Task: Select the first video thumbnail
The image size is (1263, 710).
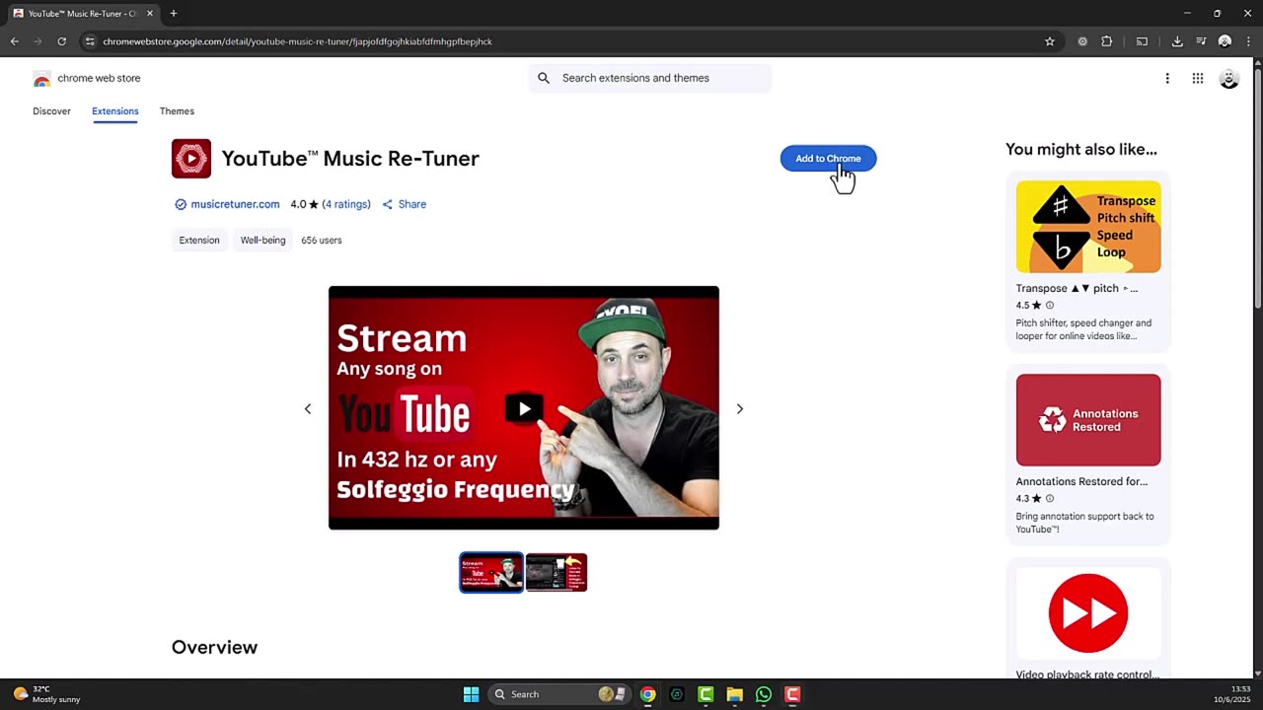Action: (491, 572)
